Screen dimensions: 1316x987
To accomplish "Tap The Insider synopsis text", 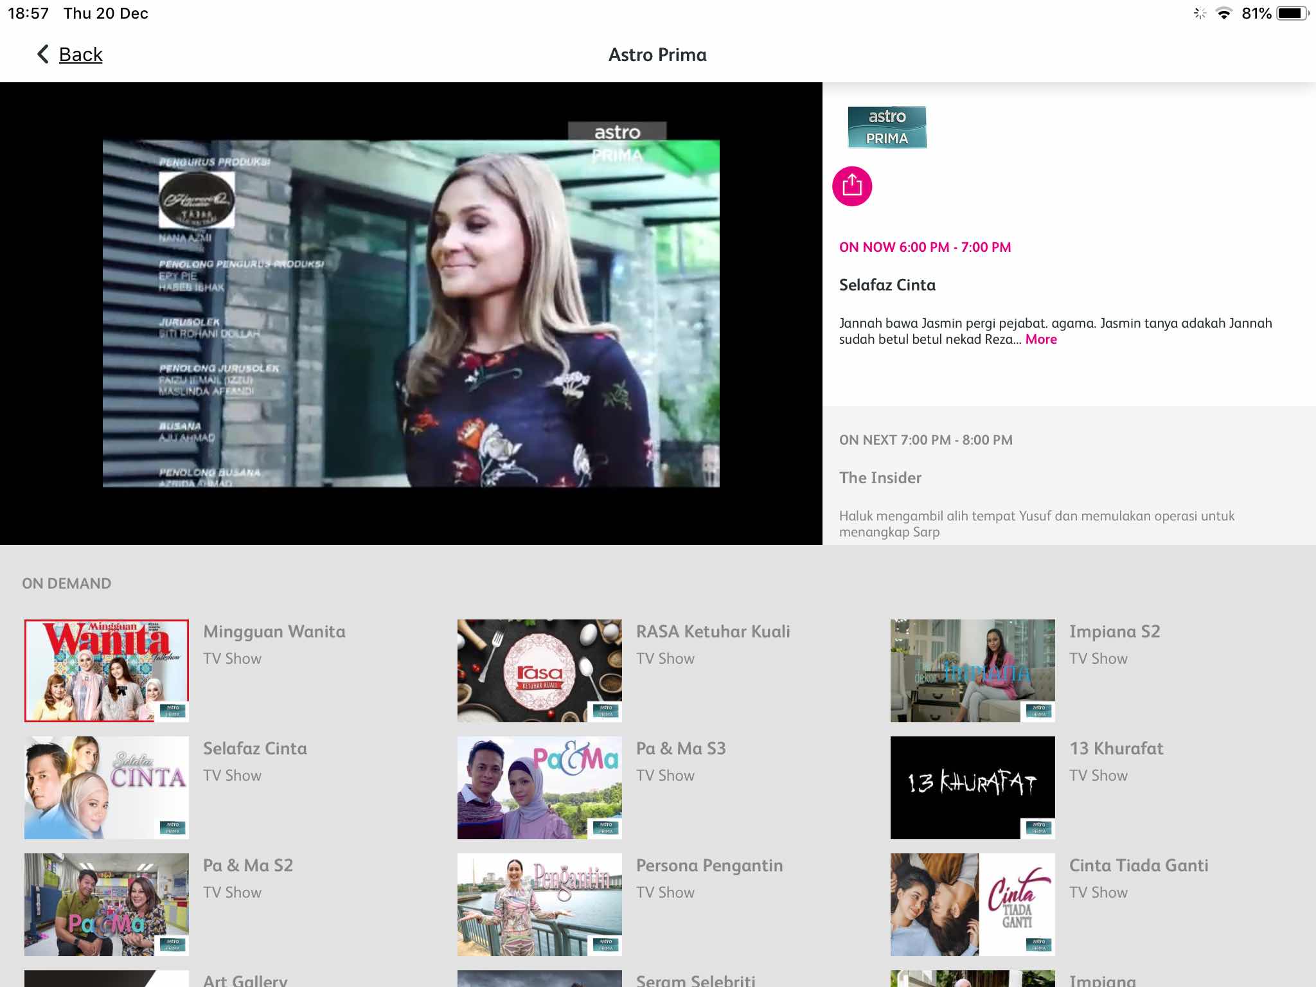I will click(1036, 524).
